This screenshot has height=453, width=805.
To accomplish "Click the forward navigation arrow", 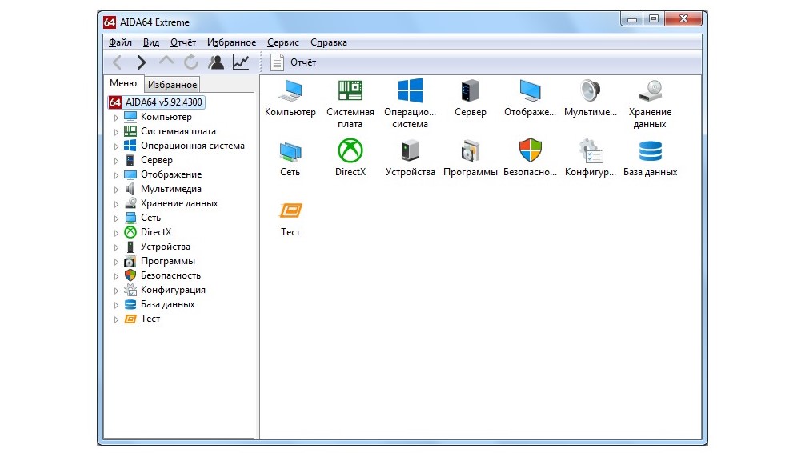I will click(141, 62).
